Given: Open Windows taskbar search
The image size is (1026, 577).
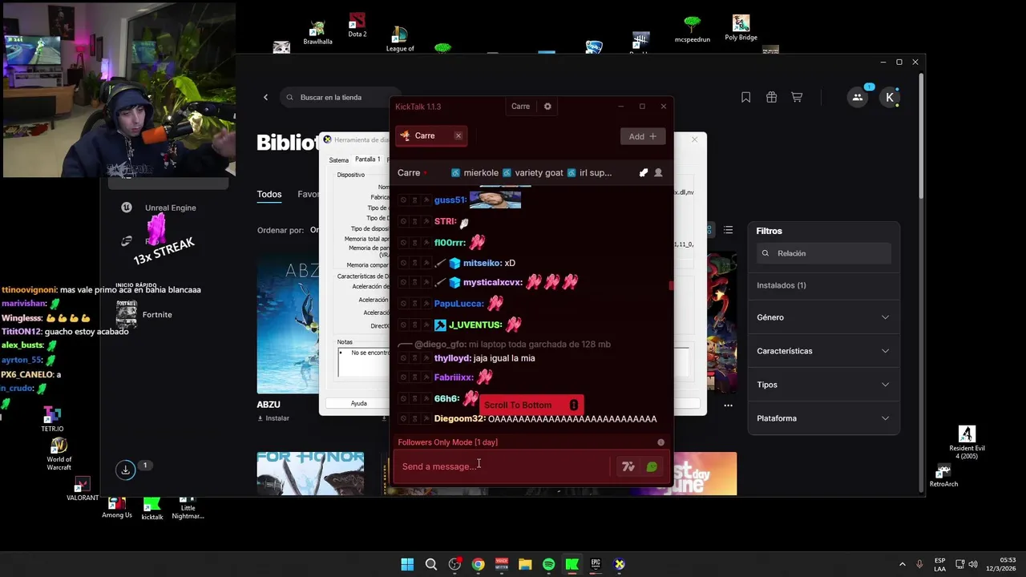Looking at the screenshot, I should [431, 564].
